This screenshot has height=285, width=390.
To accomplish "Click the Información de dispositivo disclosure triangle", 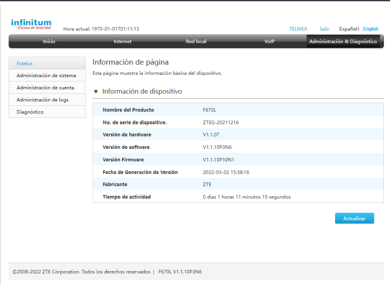I will tap(96, 91).
